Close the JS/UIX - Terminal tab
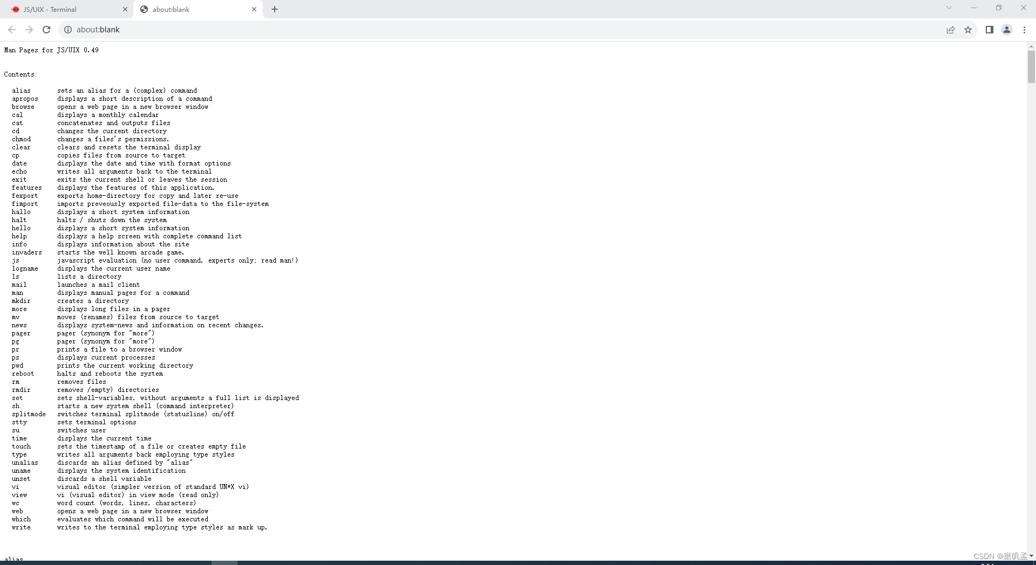 pos(125,9)
